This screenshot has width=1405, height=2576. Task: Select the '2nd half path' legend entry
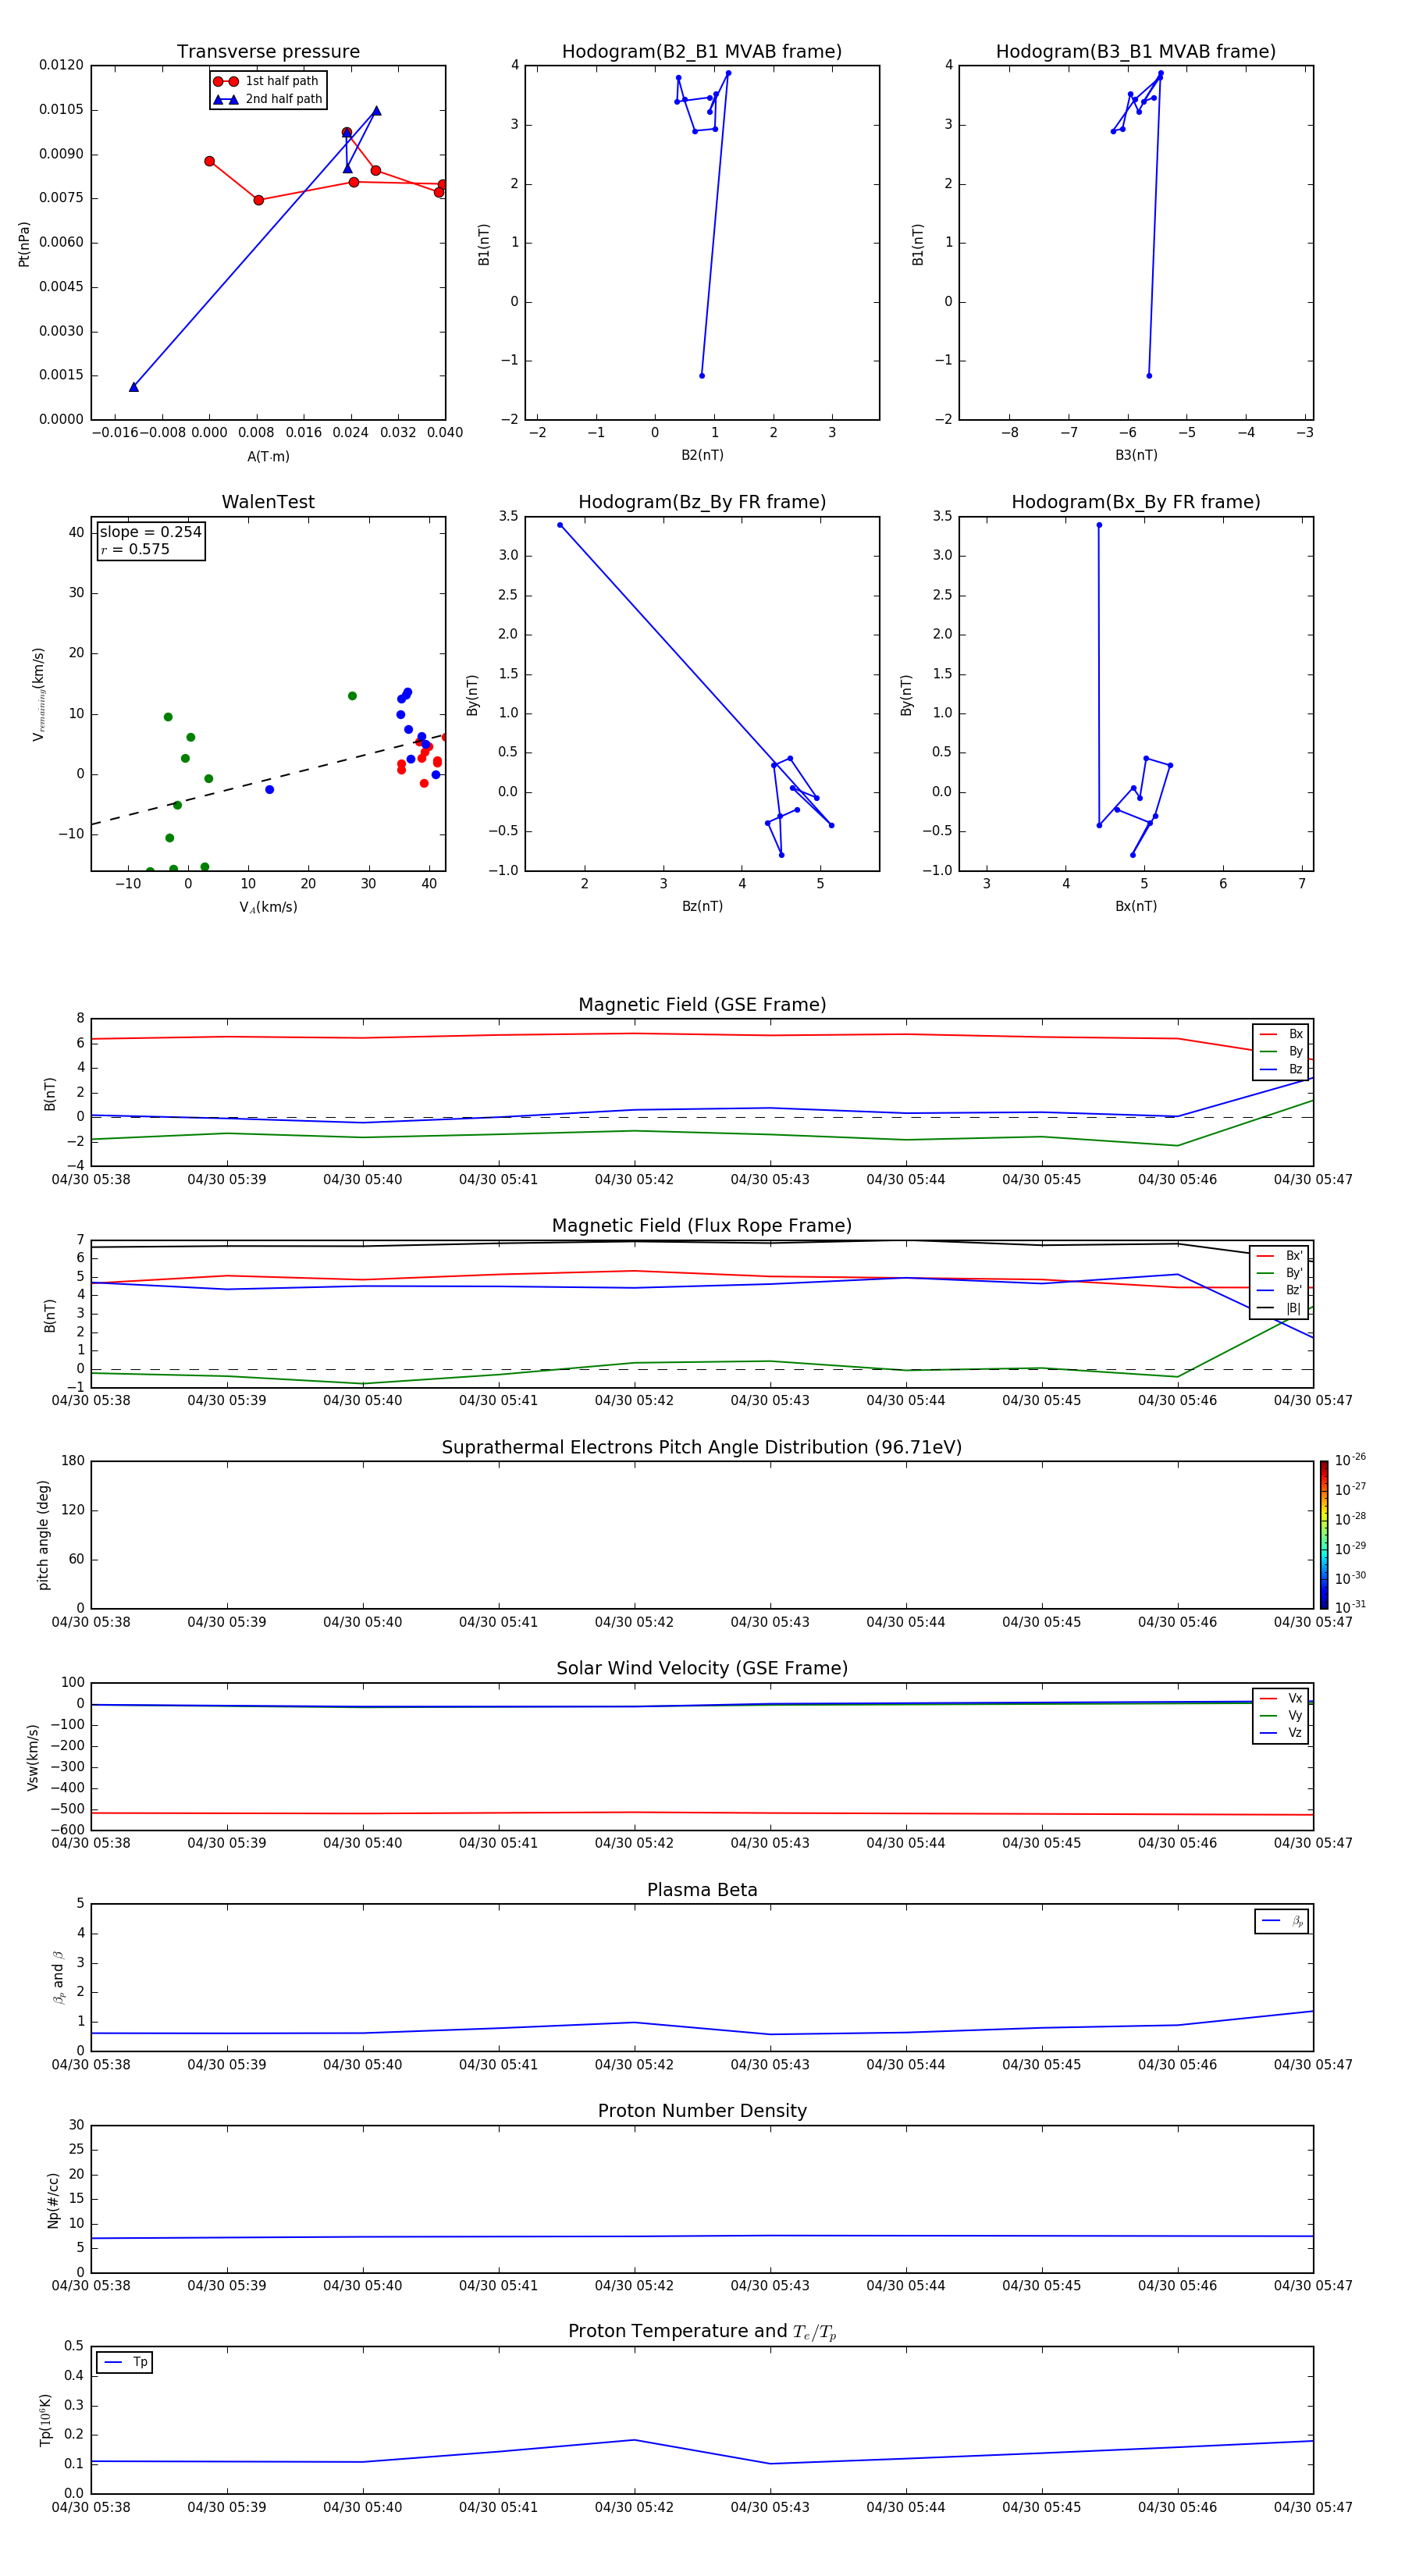(267, 99)
